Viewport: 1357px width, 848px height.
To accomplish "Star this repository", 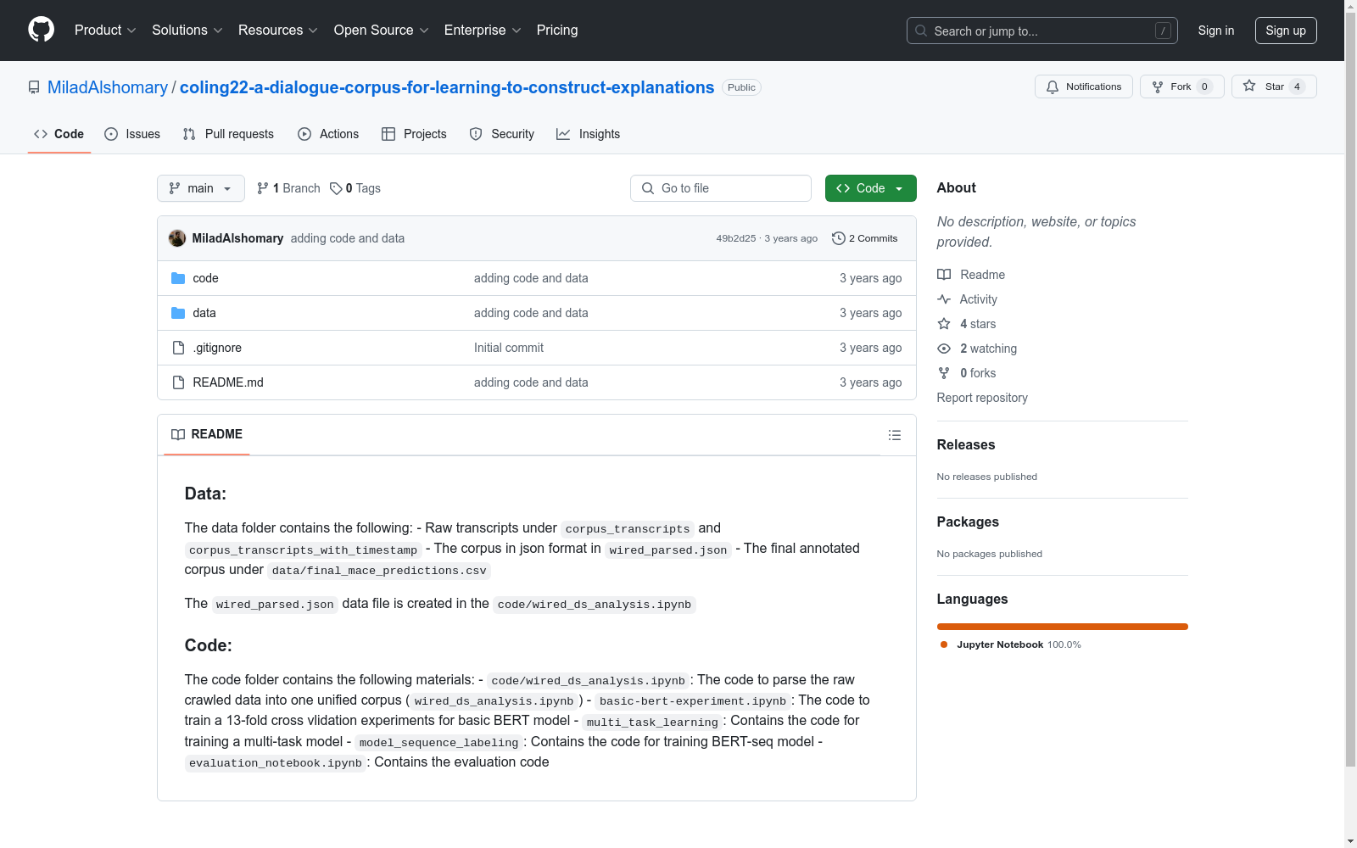I will (1274, 86).
